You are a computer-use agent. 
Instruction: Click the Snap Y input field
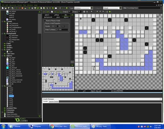tap(79, 12)
